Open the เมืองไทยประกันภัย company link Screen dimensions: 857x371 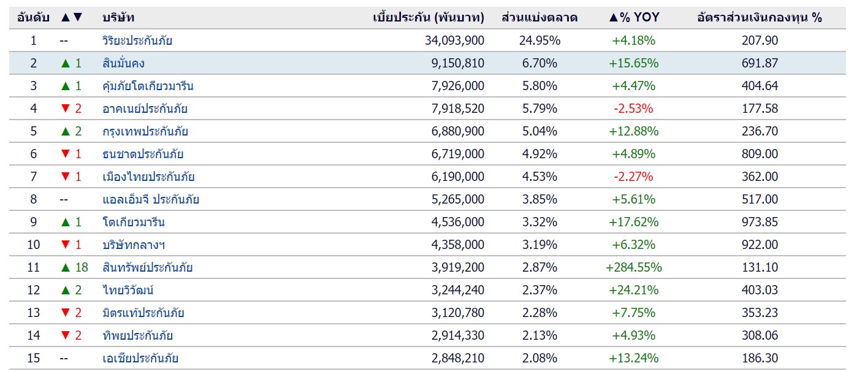(x=148, y=177)
